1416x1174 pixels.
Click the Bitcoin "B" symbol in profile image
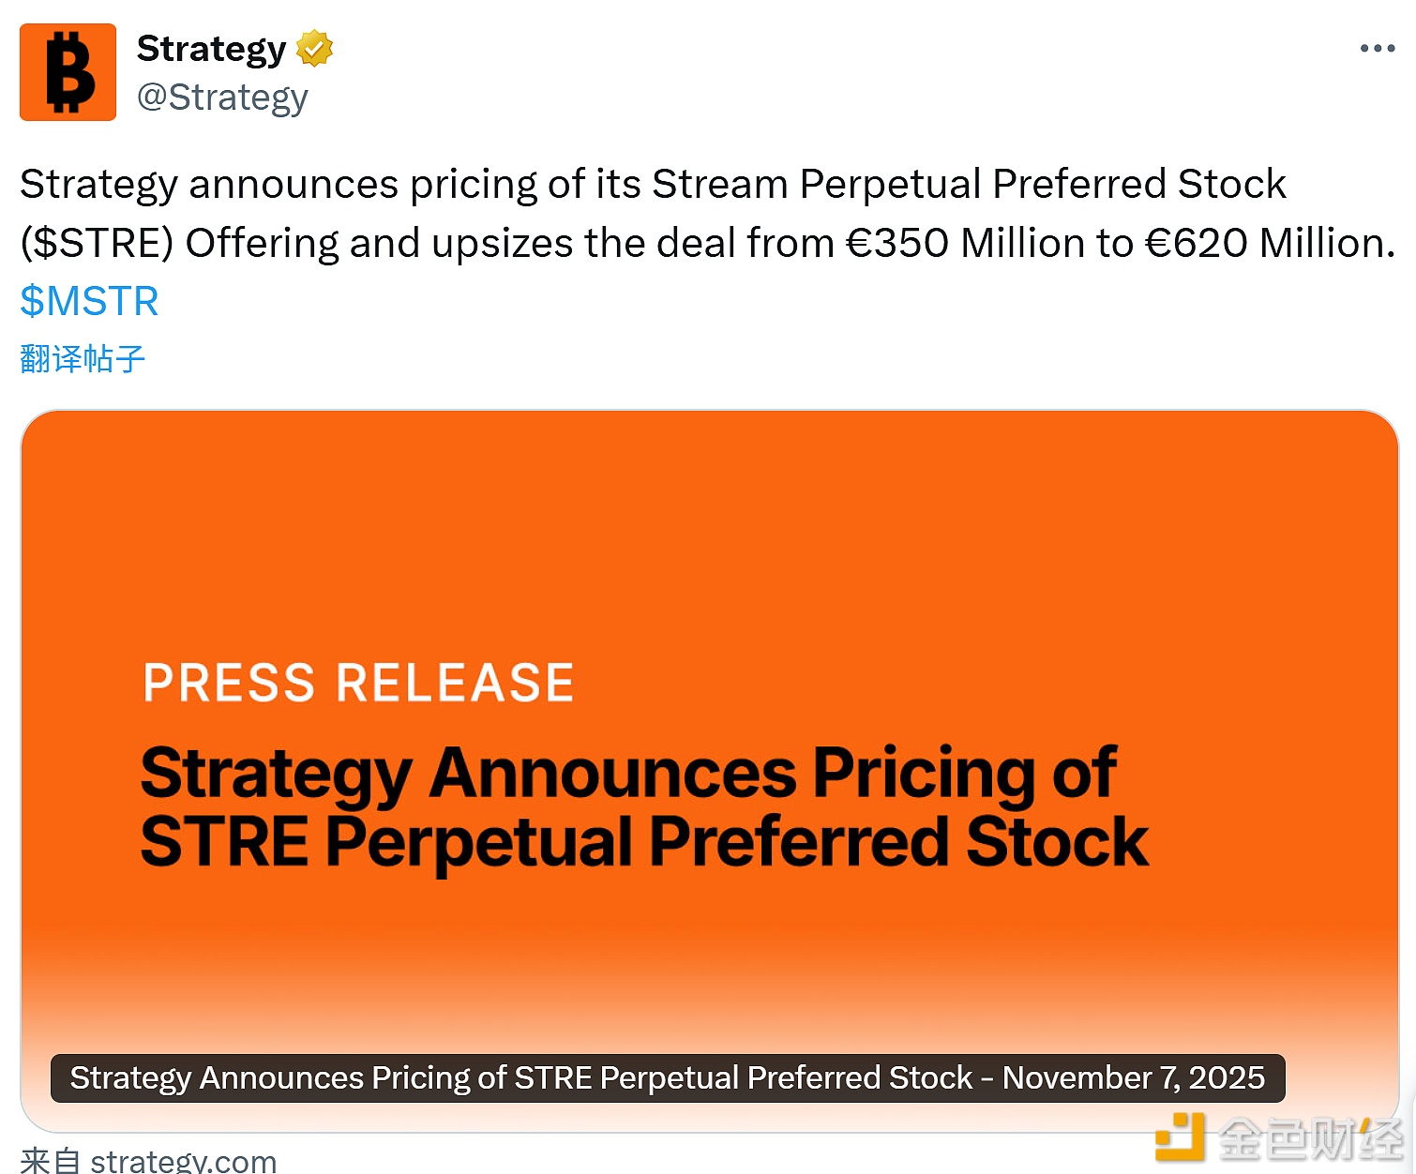(68, 72)
